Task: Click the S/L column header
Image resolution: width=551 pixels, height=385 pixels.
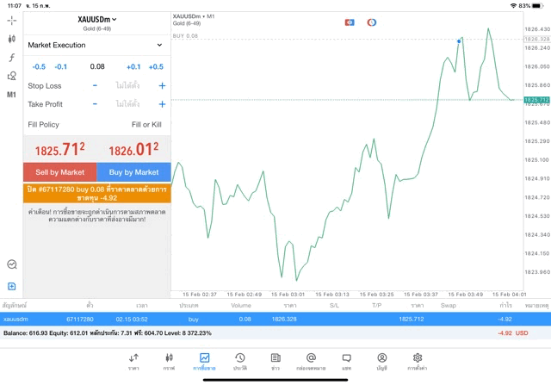Action: pos(334,305)
